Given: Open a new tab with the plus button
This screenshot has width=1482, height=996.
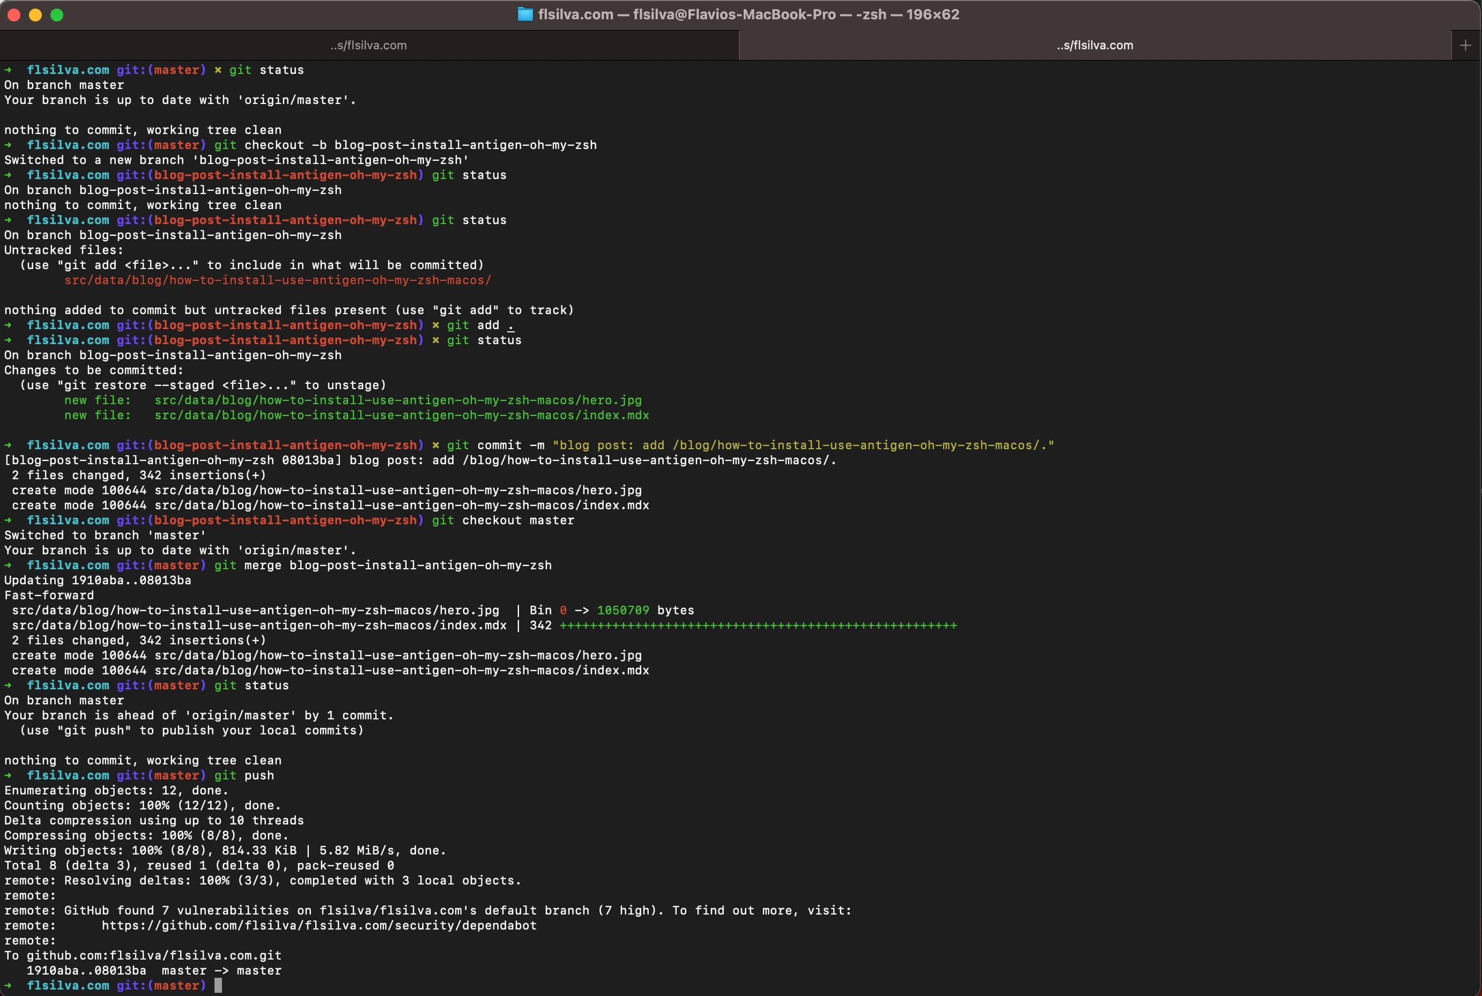Looking at the screenshot, I should (1465, 44).
